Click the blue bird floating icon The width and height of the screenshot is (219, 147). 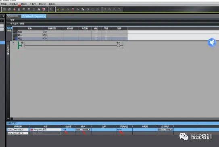(212, 42)
